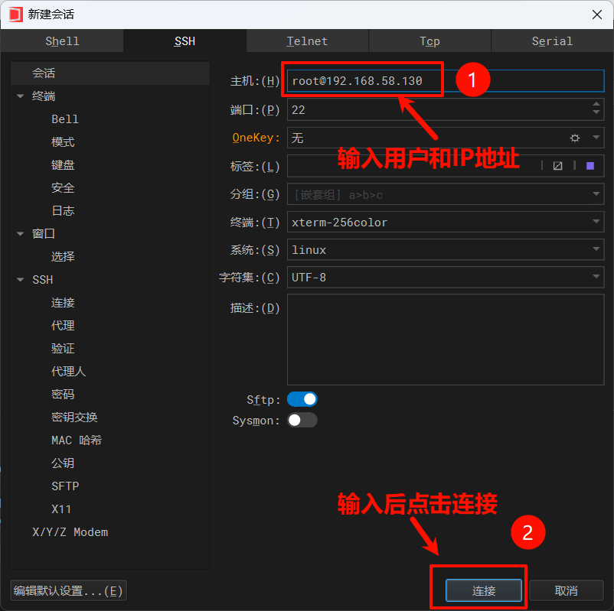
Task: Open OneKey settings gear icon
Action: click(575, 138)
